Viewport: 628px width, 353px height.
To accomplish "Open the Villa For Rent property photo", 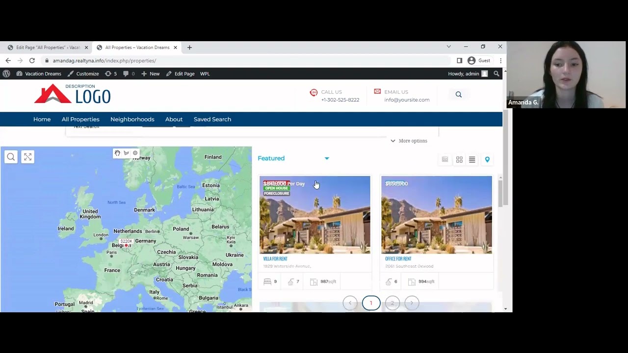I will click(315, 215).
